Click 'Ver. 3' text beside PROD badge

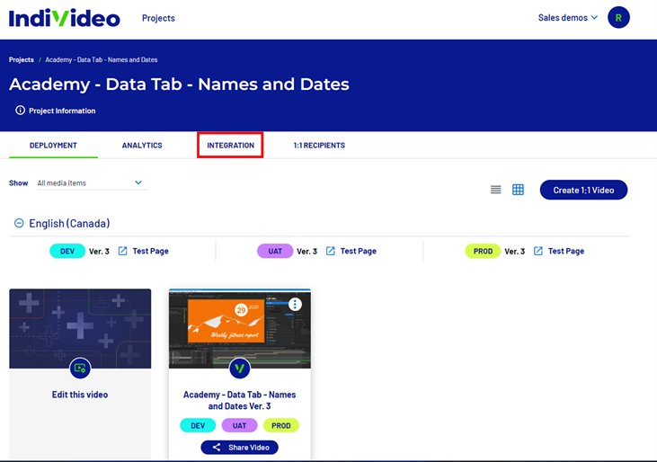pyautogui.click(x=514, y=252)
